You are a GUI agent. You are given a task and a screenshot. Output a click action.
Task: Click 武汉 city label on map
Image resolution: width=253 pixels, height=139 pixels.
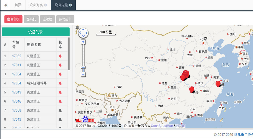[x=200, y=83]
